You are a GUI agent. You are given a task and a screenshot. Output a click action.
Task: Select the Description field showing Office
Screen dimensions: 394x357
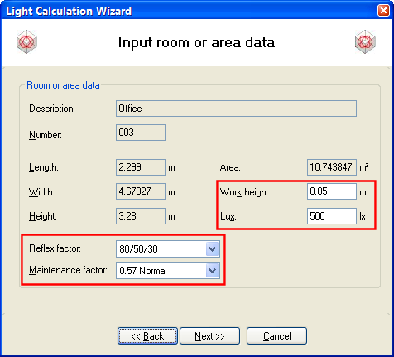(x=236, y=109)
